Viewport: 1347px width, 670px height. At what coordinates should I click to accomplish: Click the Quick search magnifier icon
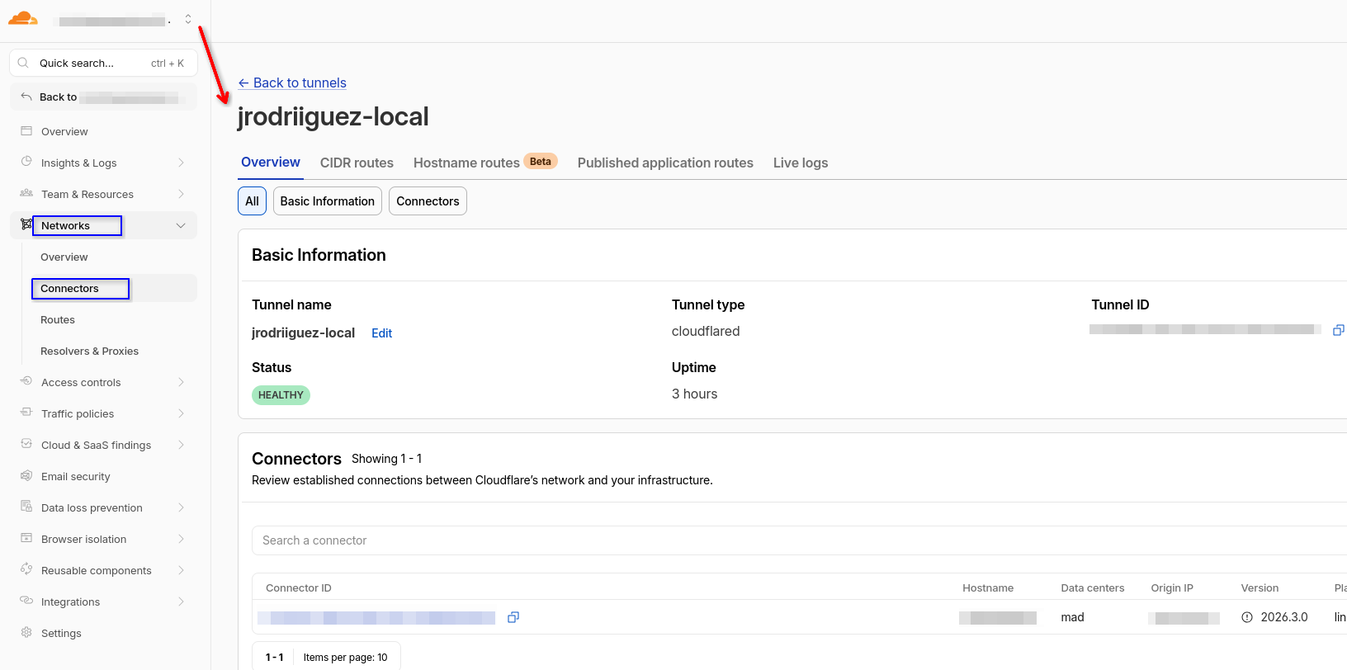[23, 63]
